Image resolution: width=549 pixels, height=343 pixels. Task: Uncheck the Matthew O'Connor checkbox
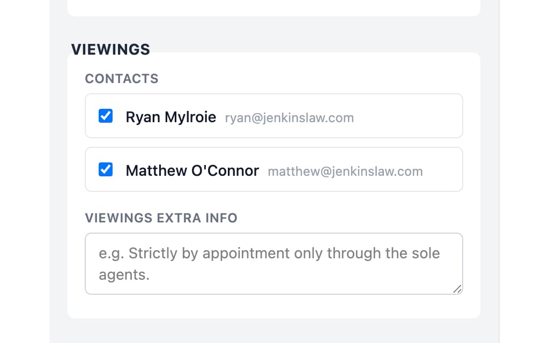pos(106,170)
